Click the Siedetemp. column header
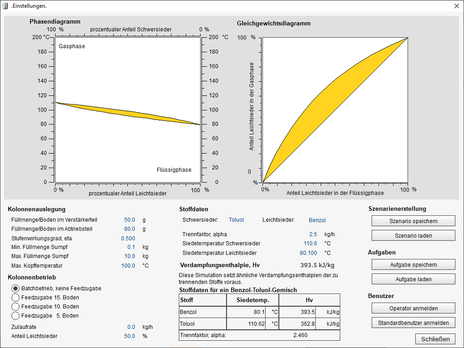 (253, 300)
